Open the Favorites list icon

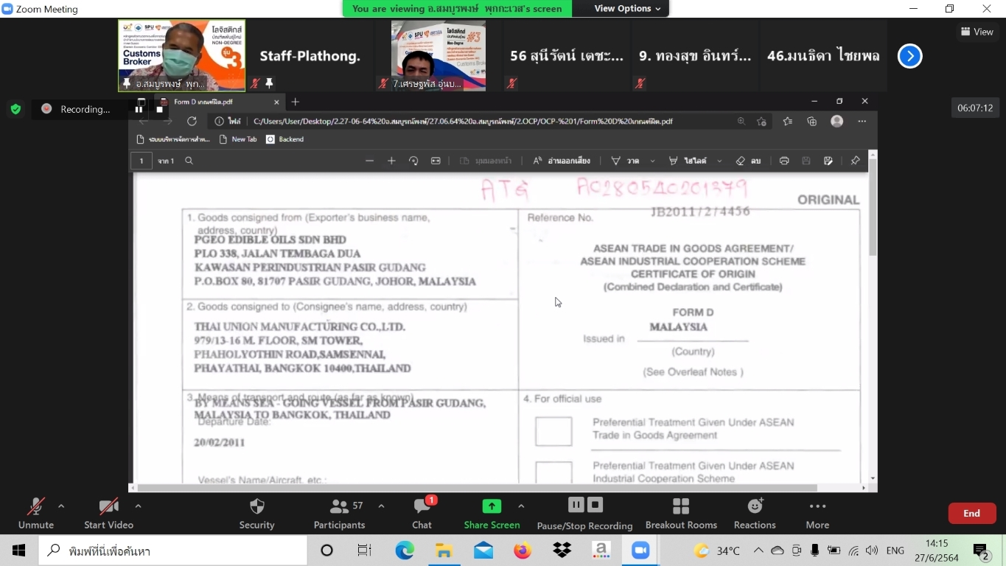[787, 122]
